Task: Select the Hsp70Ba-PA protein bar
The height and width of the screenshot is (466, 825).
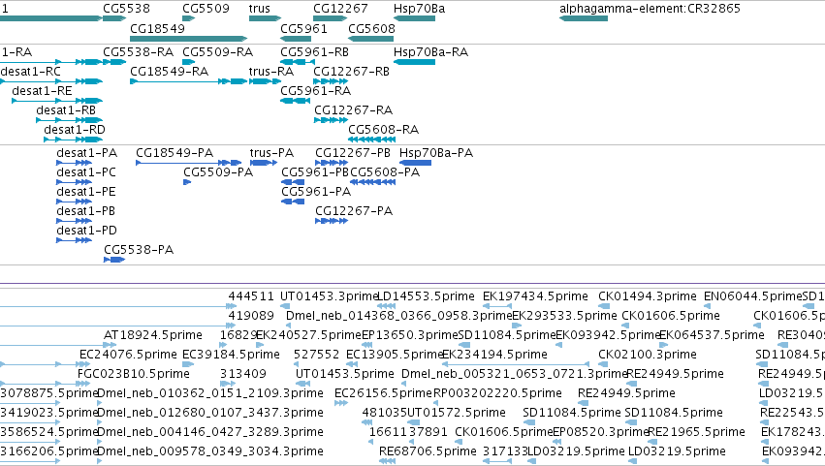Action: point(415,163)
